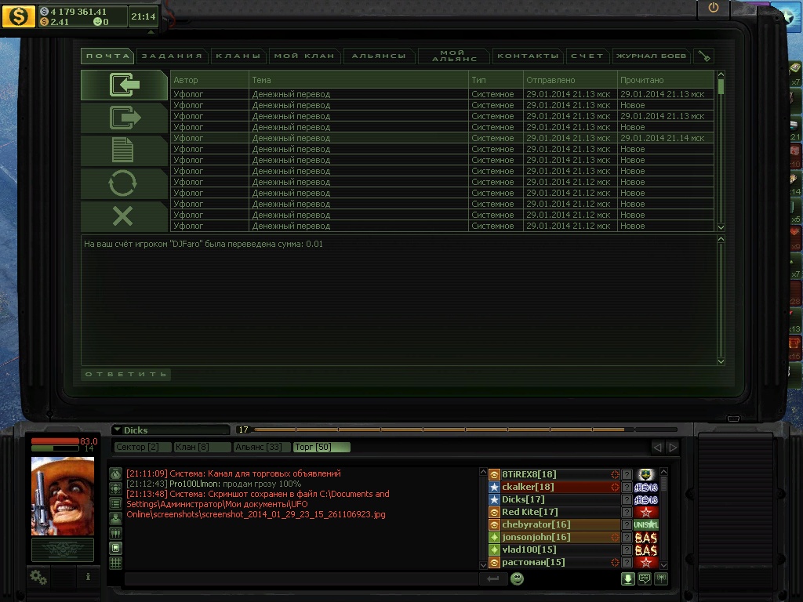Switch chat to Сектор [2] channel

(x=143, y=447)
